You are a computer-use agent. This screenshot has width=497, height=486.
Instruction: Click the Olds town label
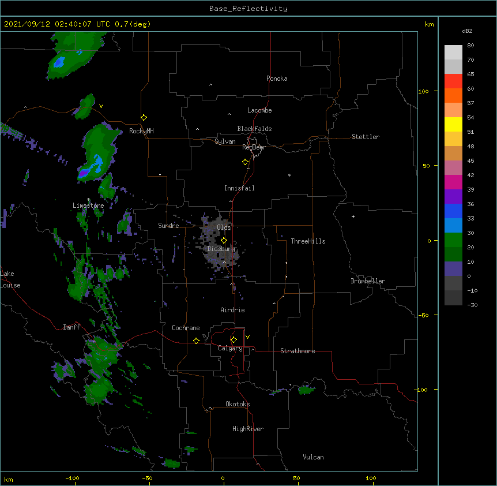[224, 227]
